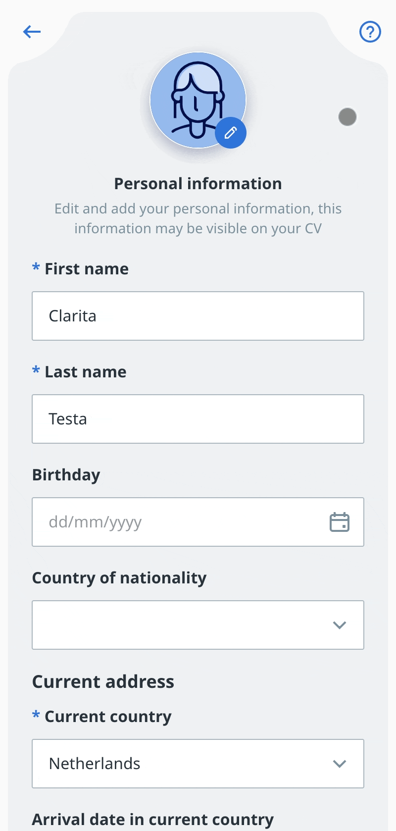The height and width of the screenshot is (831, 396).
Task: Click the Current address section heading
Action: (103, 682)
